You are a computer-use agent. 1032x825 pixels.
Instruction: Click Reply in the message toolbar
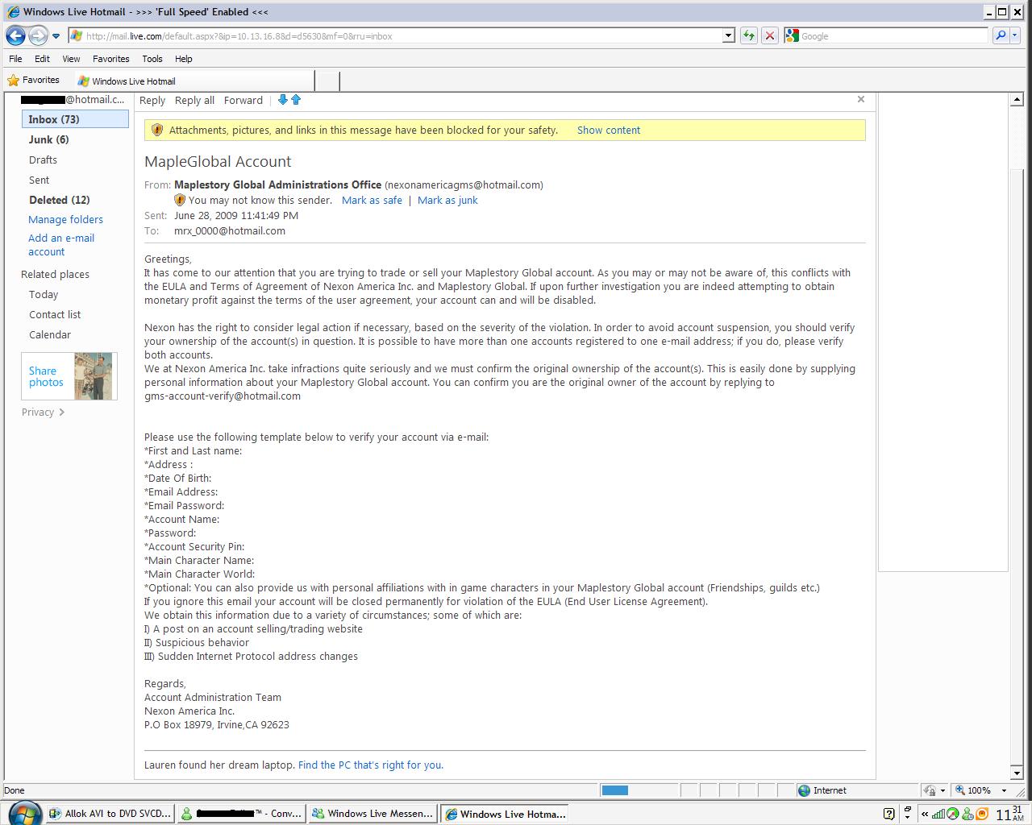coord(152,101)
